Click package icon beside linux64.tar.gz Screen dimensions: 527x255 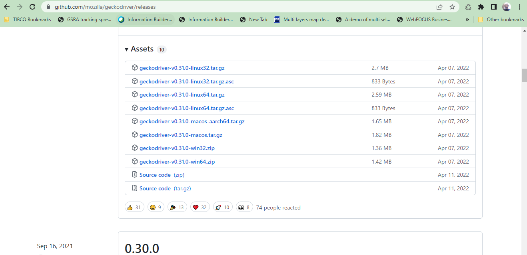[135, 95]
